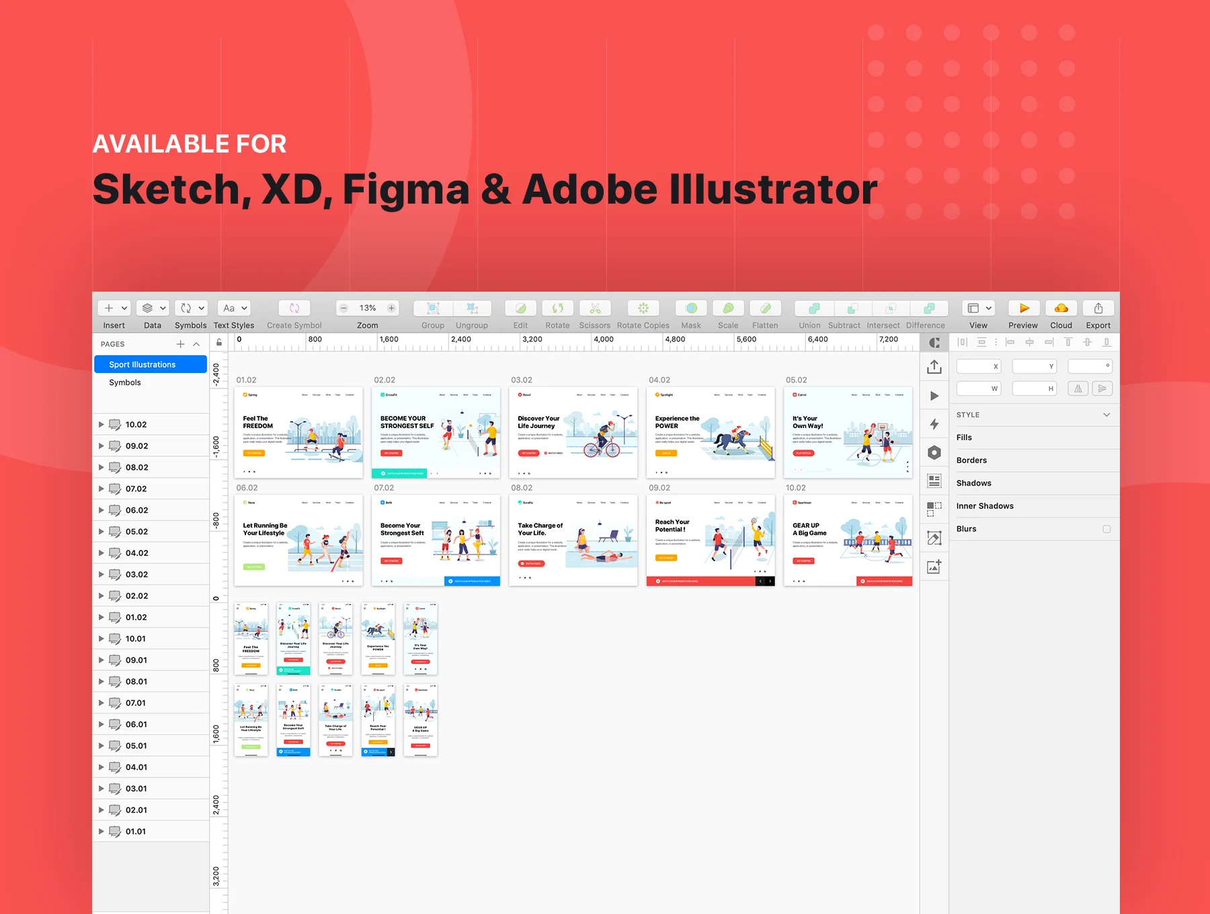Open the Symbols dropdown arrow

pyautogui.click(x=201, y=308)
